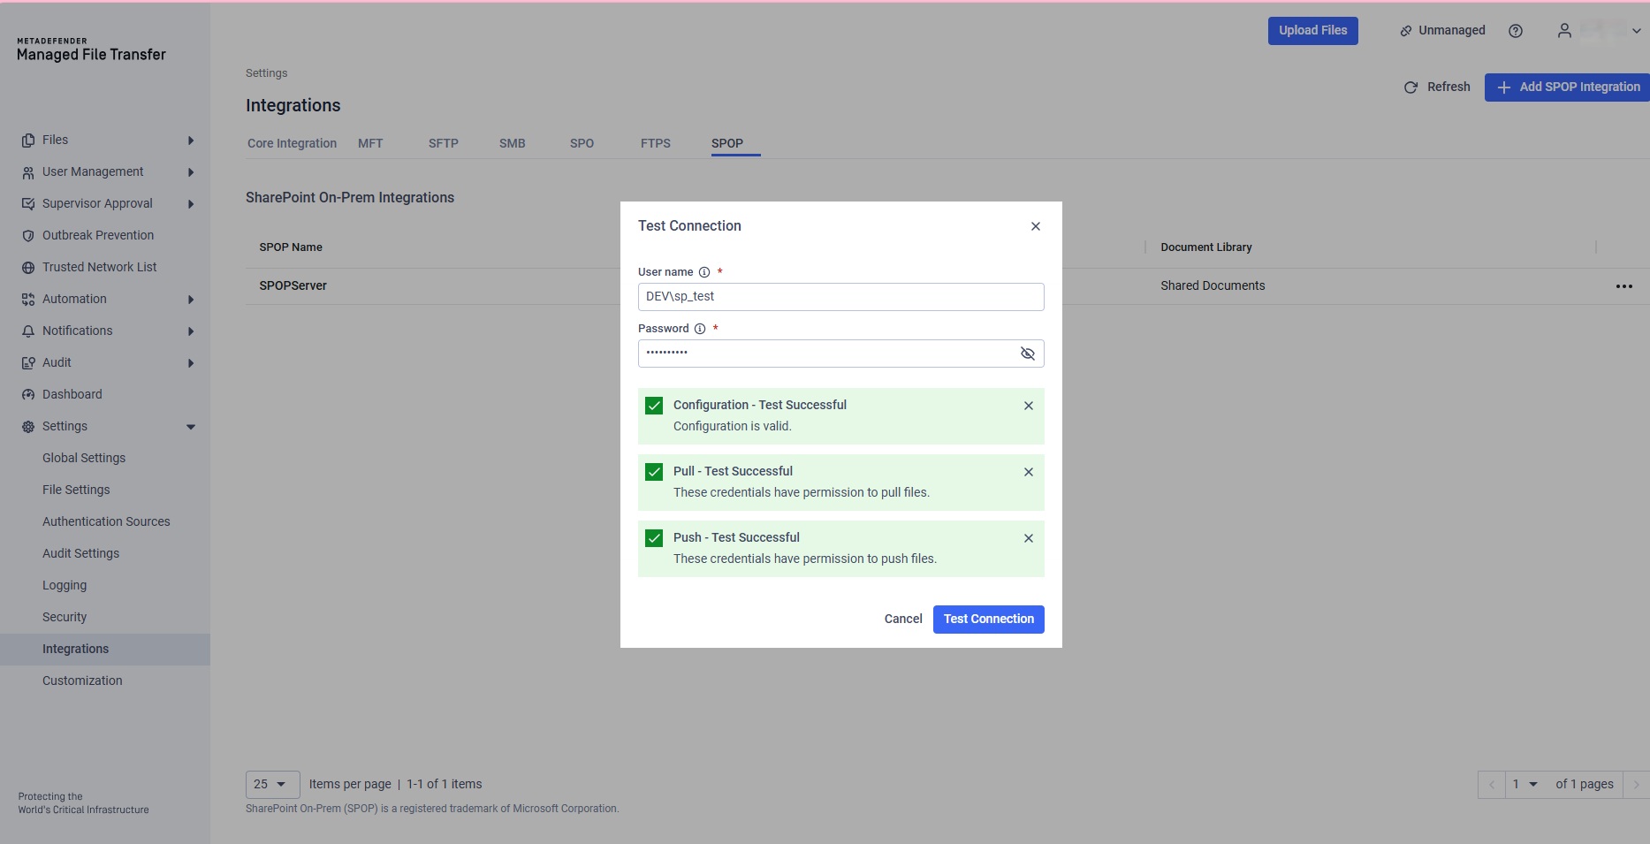Open the SPOPServer row three-dot menu
Screen dimensions: 1650x844
[1623, 286]
